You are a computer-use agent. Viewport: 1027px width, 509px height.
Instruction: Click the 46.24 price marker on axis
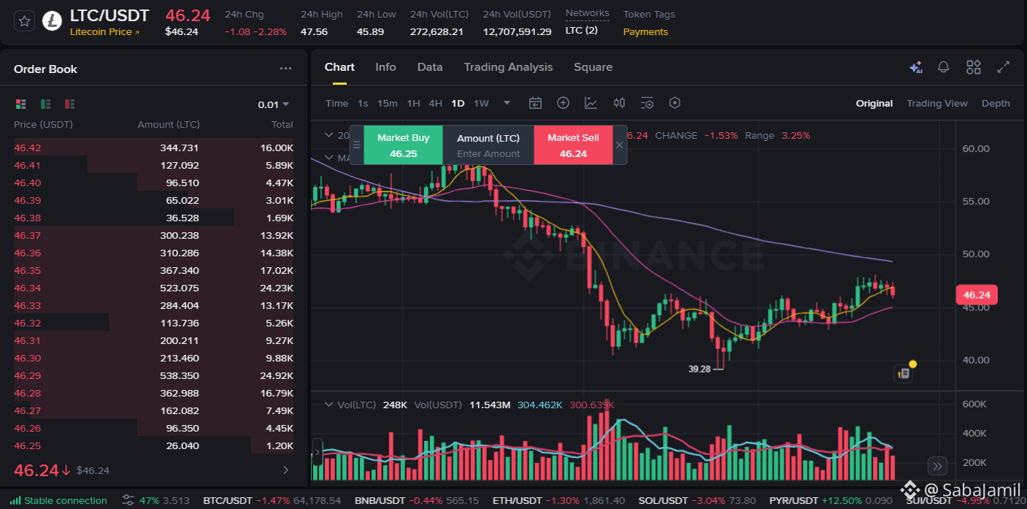pos(977,295)
